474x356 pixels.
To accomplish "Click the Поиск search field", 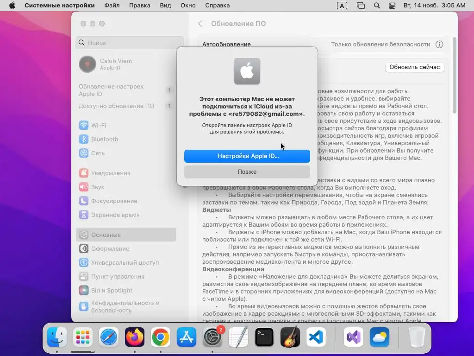I will pos(130,43).
